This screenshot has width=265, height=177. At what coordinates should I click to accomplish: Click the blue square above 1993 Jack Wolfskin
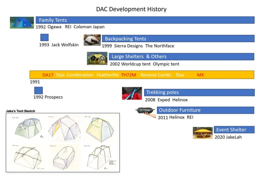click(45, 37)
